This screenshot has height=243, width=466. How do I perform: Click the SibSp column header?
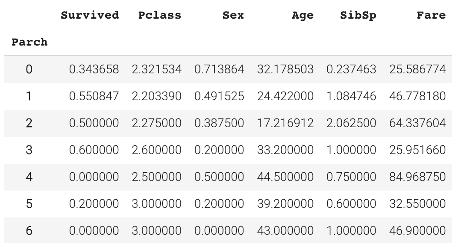[358, 16]
